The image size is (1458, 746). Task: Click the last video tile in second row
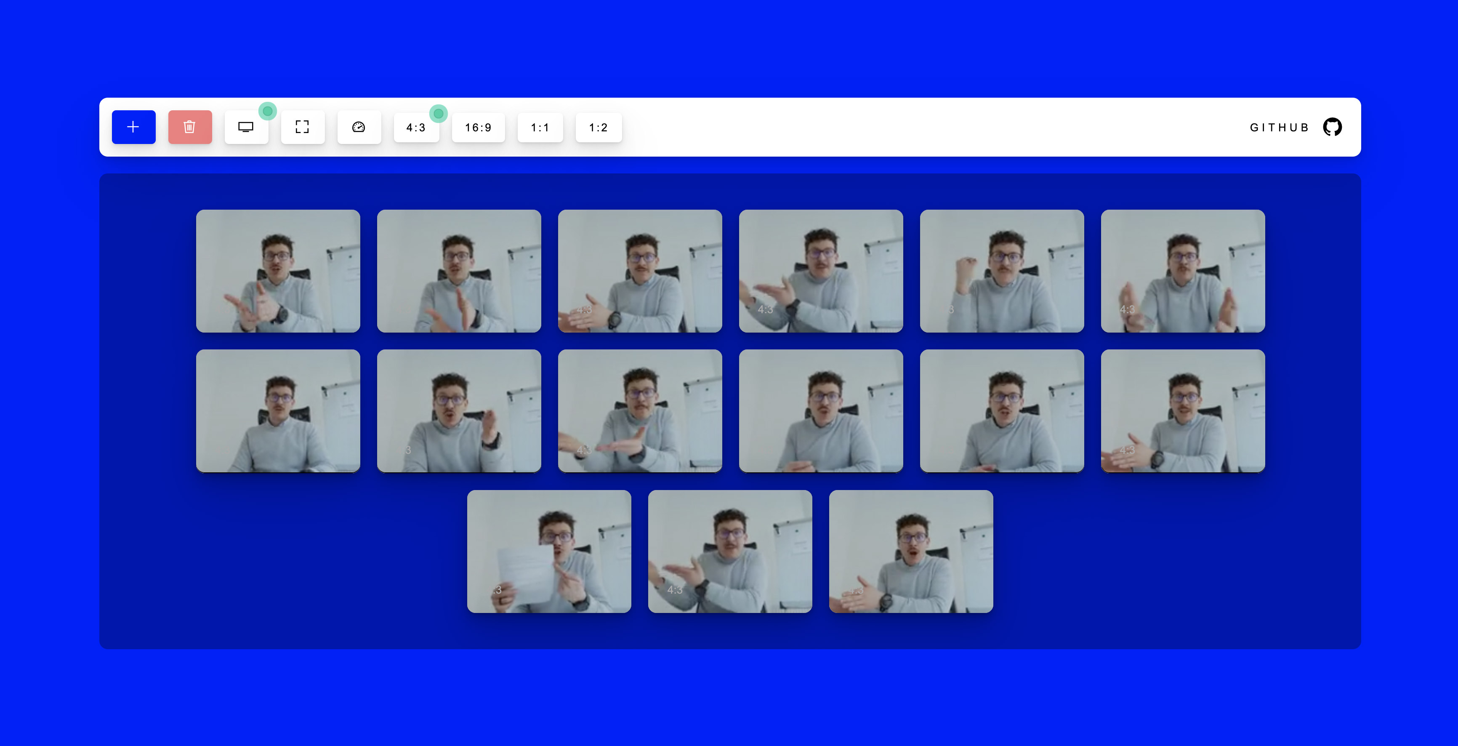pyautogui.click(x=1182, y=411)
